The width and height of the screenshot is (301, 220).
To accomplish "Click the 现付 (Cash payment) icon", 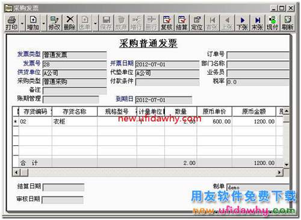I will [x=273, y=23].
